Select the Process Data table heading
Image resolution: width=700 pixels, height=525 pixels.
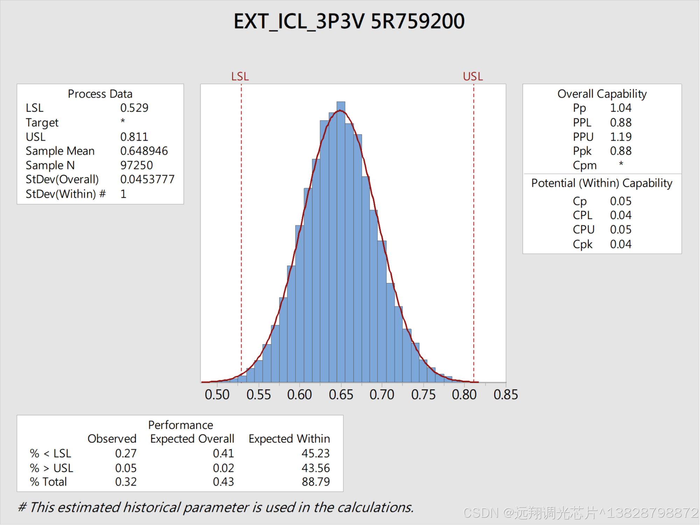[100, 94]
